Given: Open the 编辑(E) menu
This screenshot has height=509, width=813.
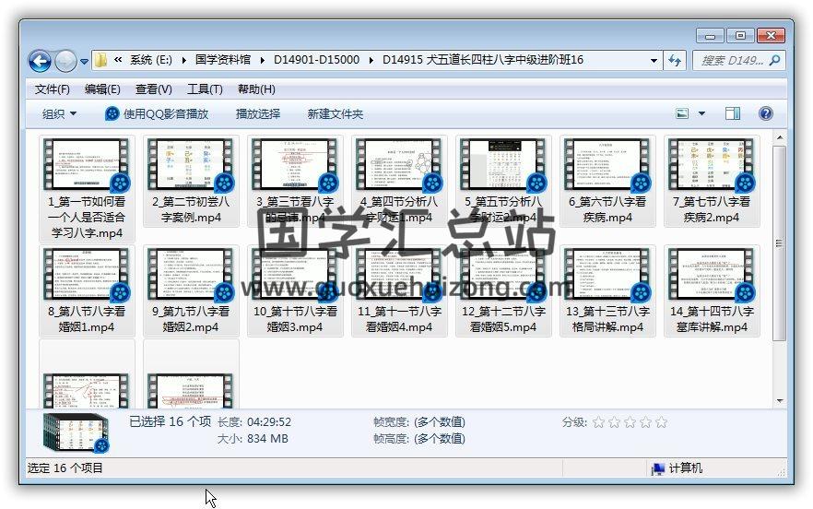Looking at the screenshot, I should 102,89.
